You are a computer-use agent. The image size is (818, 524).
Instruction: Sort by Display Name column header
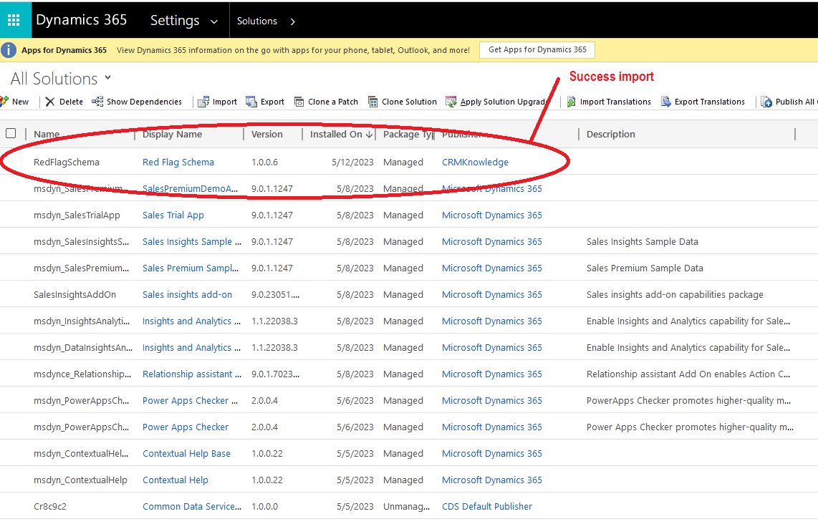point(172,134)
